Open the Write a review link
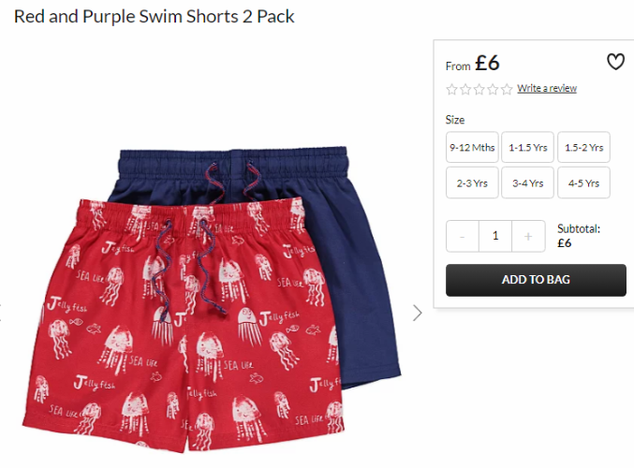 click(x=547, y=89)
